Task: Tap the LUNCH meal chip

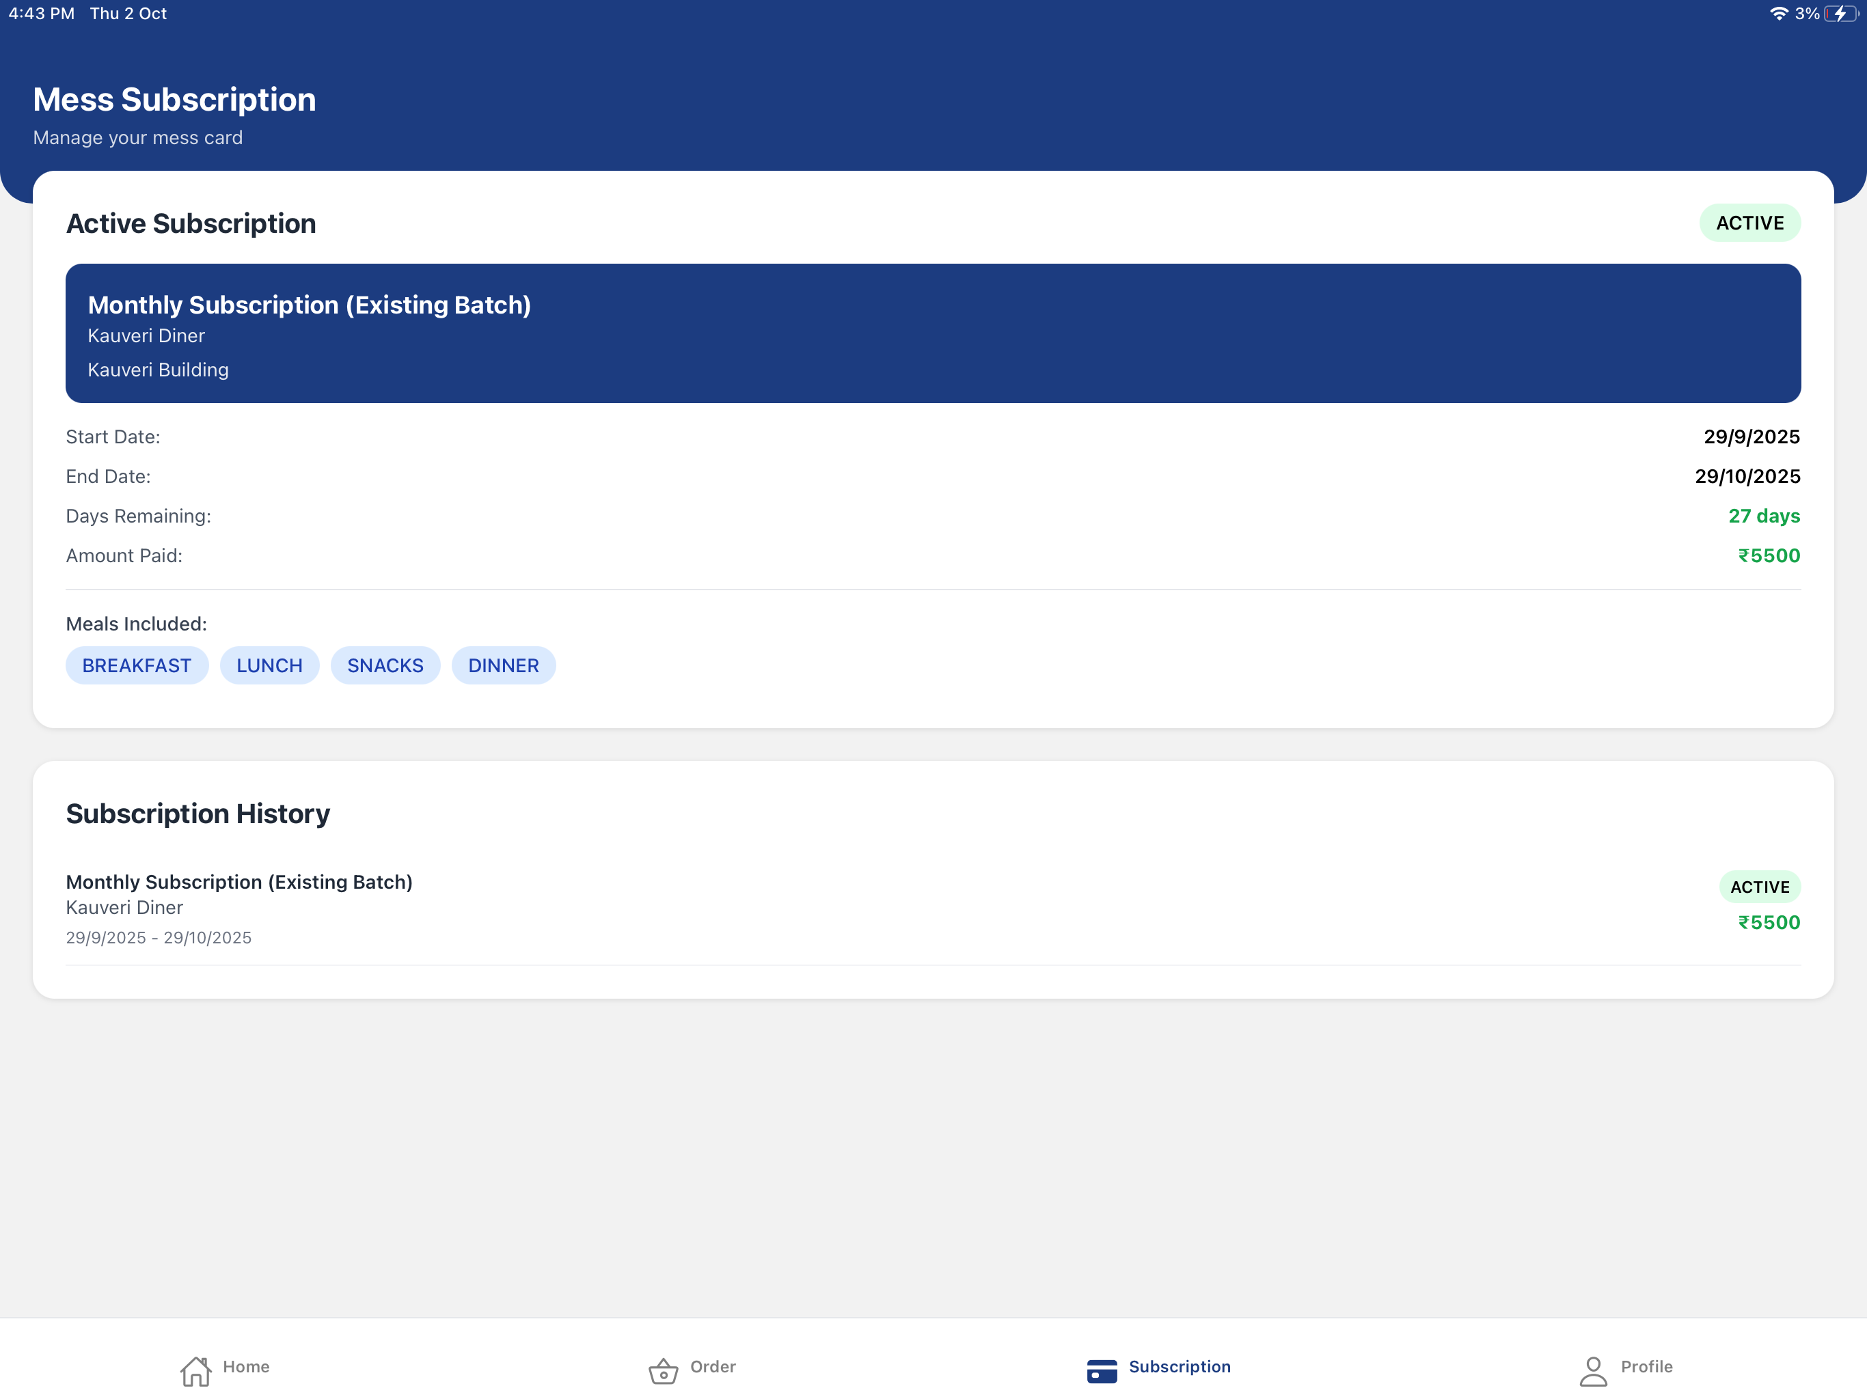Action: [x=269, y=666]
